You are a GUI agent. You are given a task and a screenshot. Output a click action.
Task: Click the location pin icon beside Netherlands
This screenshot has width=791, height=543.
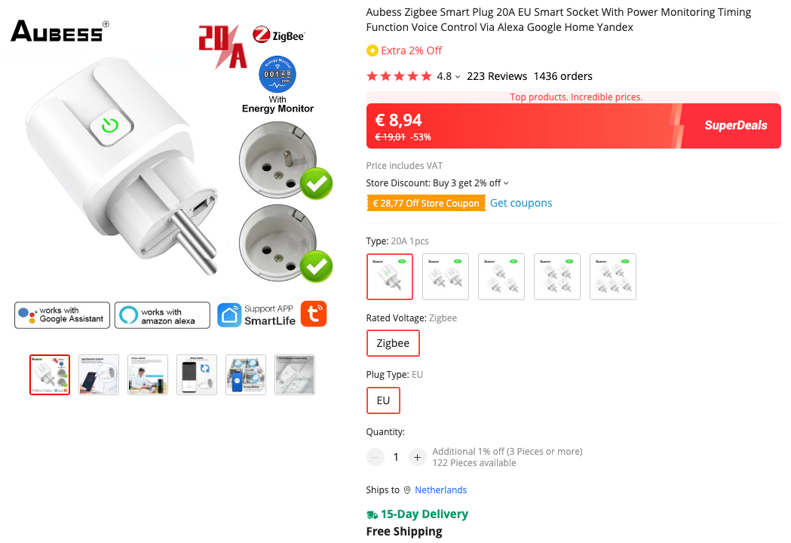[407, 490]
